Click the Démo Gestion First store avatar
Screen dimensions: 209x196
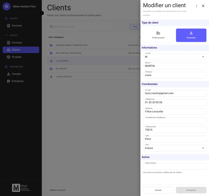point(7,7)
